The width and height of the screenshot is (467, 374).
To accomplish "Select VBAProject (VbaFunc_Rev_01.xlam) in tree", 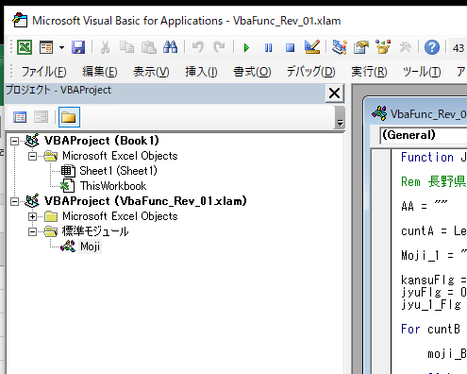I will (x=145, y=201).
